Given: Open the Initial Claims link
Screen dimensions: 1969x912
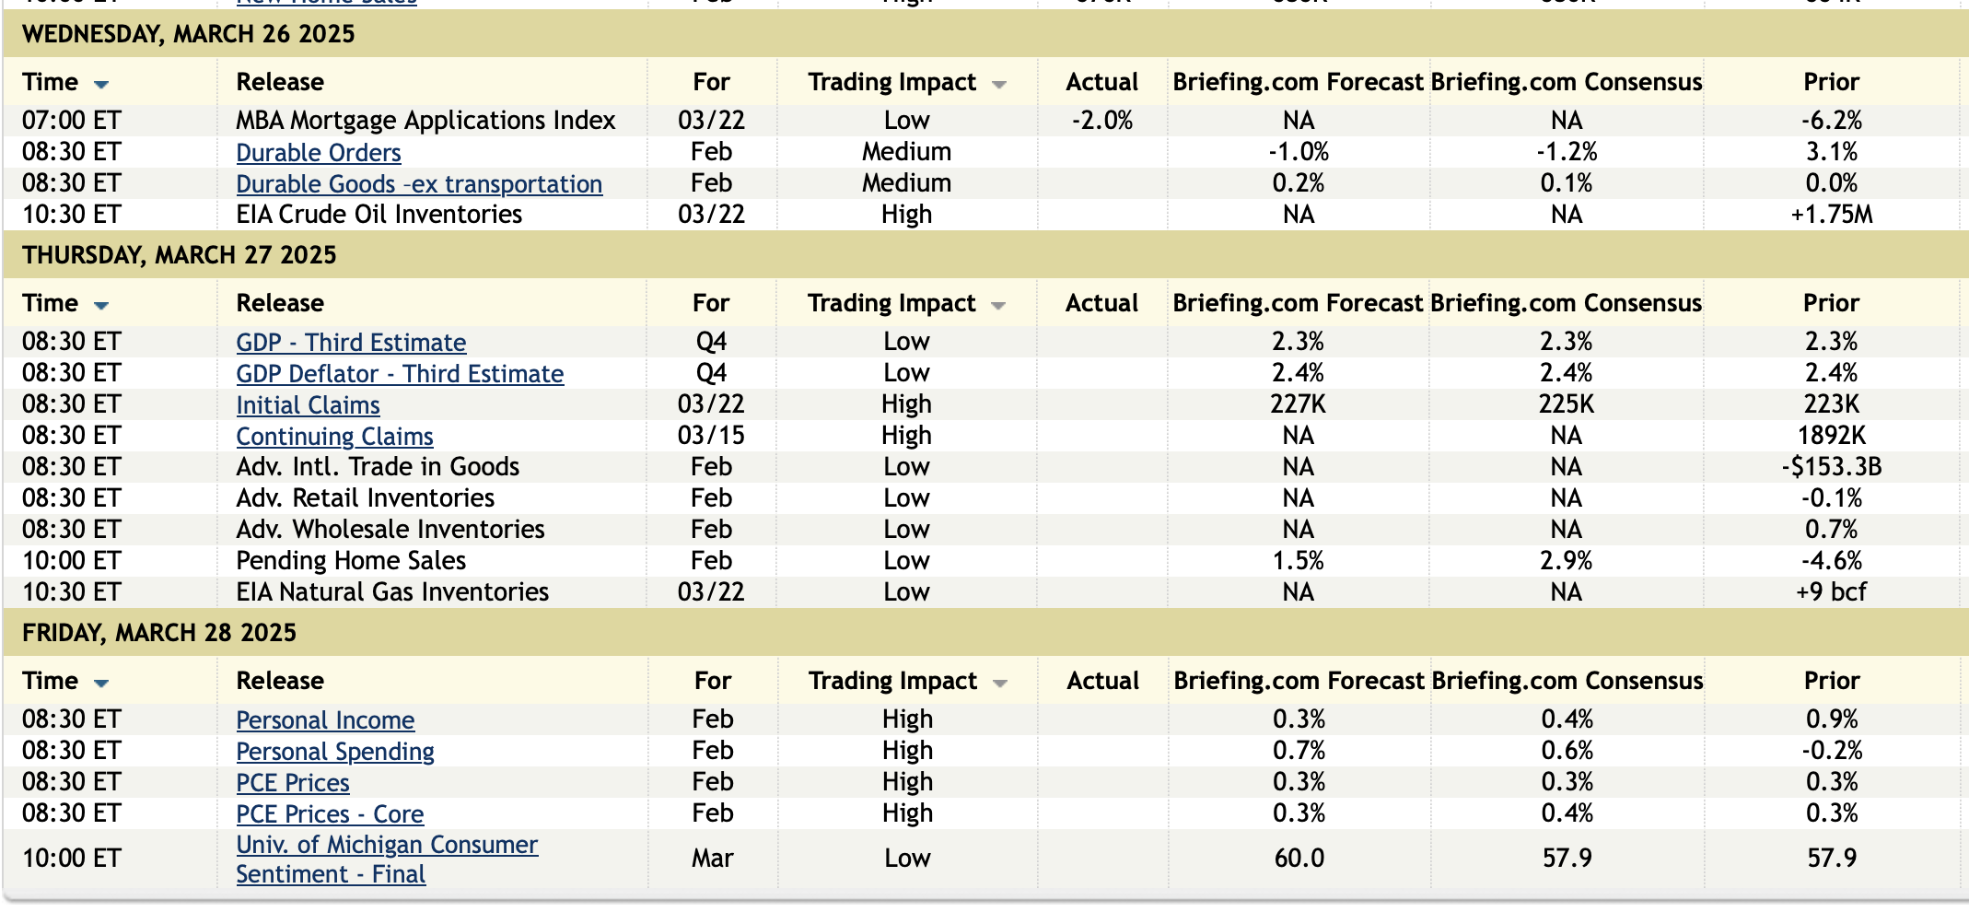Looking at the screenshot, I should pyautogui.click(x=308, y=405).
